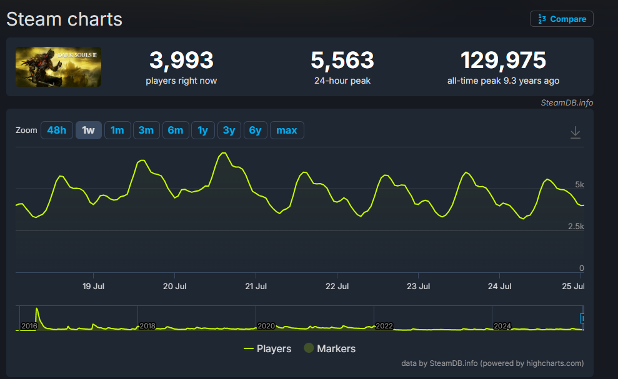Toggle the Players series in legend

[267, 348]
